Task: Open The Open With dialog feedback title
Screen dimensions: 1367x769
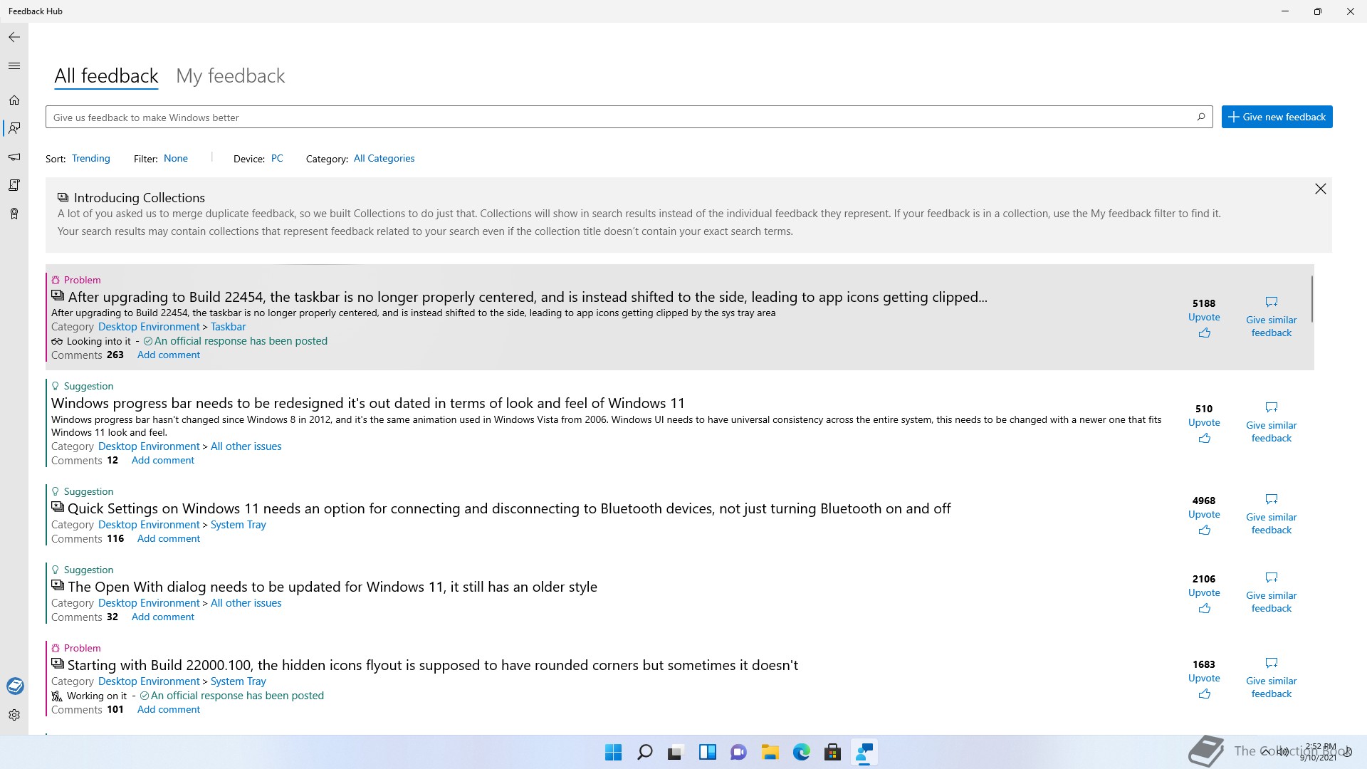Action: pos(332,587)
